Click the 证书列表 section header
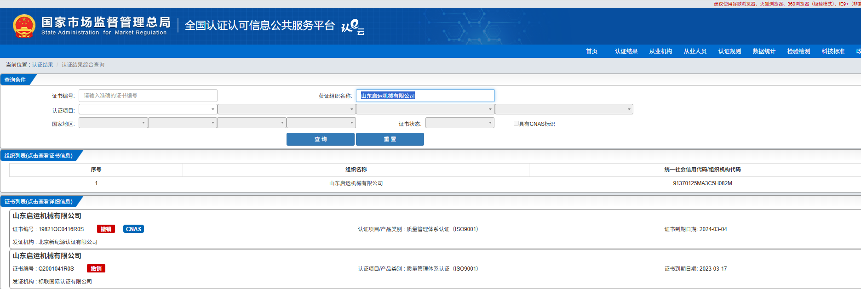Viewport: 861px width, 289px height. (x=39, y=202)
